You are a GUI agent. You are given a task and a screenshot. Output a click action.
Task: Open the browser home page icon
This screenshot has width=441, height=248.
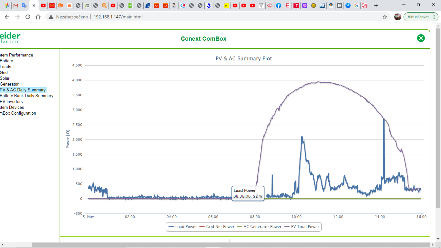(38, 17)
